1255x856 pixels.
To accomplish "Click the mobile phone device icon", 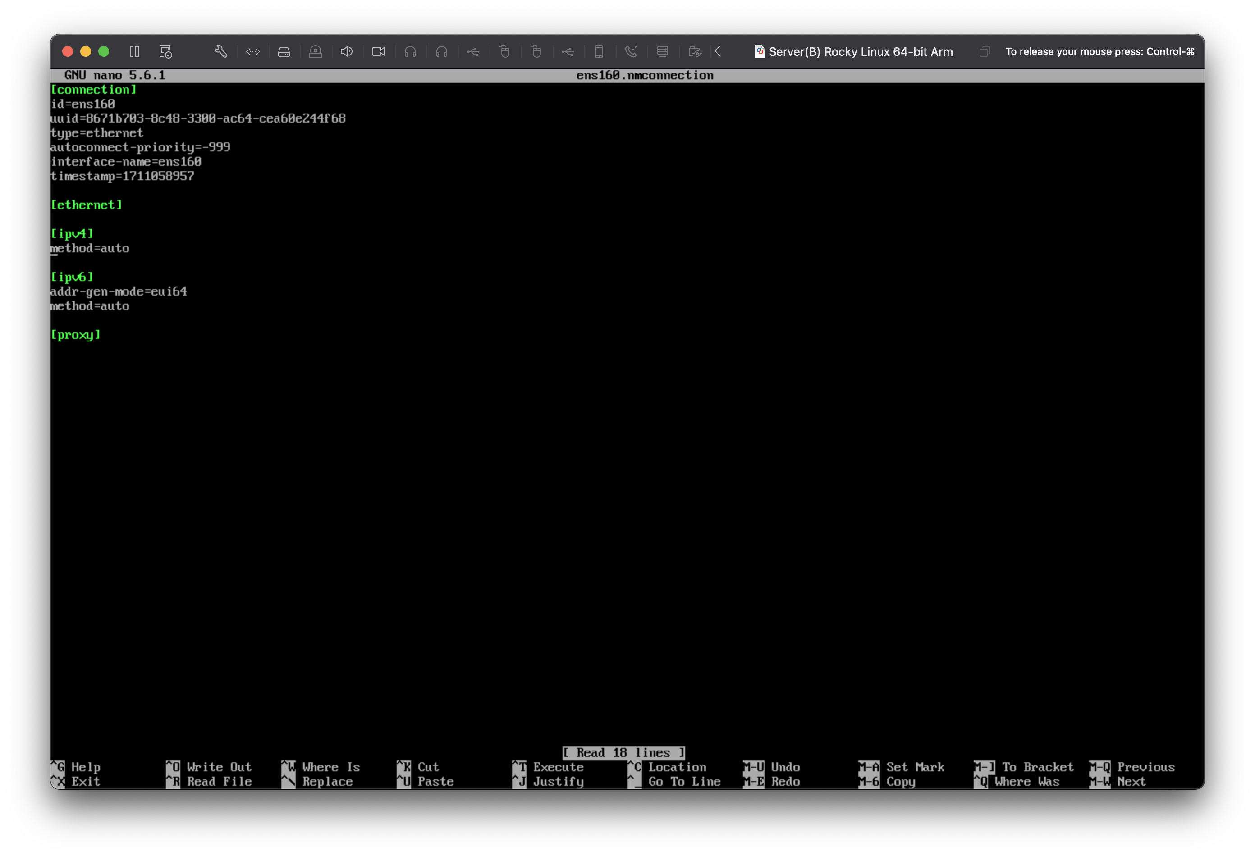I will point(599,51).
